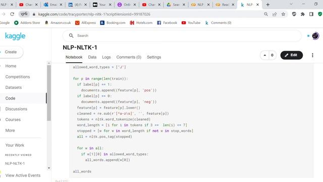Open YouTube bookmark
Screen dimensions: 323x182
coord(191,23)
